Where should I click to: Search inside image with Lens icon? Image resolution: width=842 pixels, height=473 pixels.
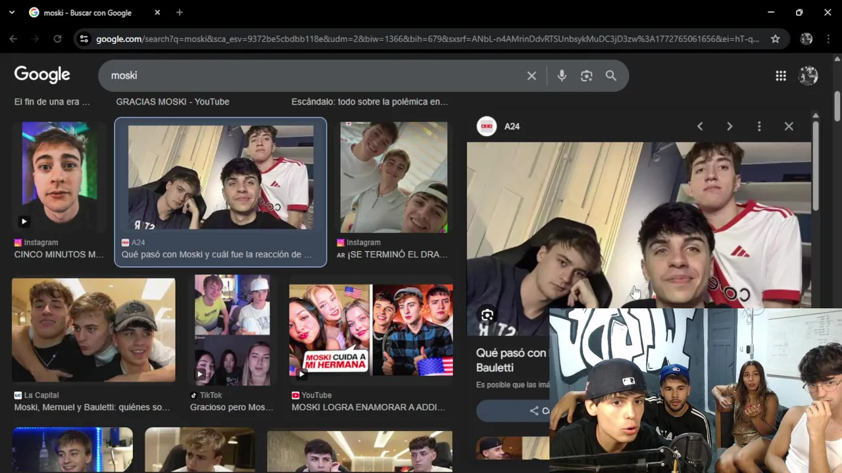[487, 315]
